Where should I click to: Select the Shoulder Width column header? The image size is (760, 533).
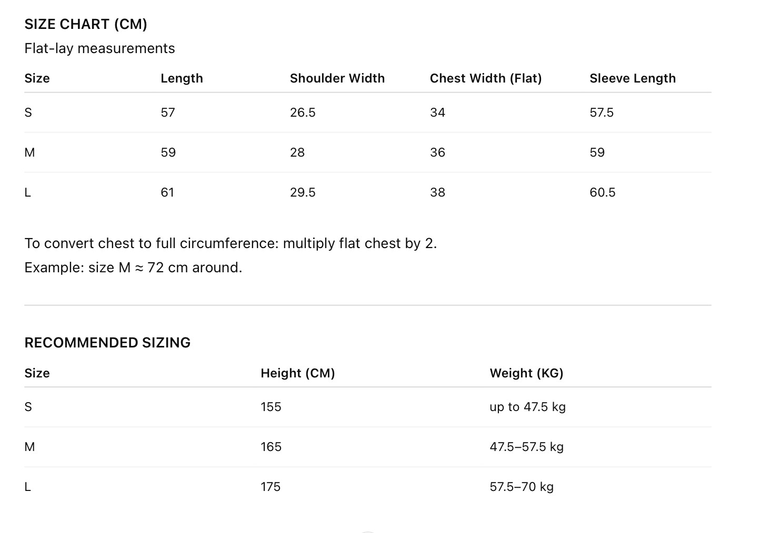[337, 78]
